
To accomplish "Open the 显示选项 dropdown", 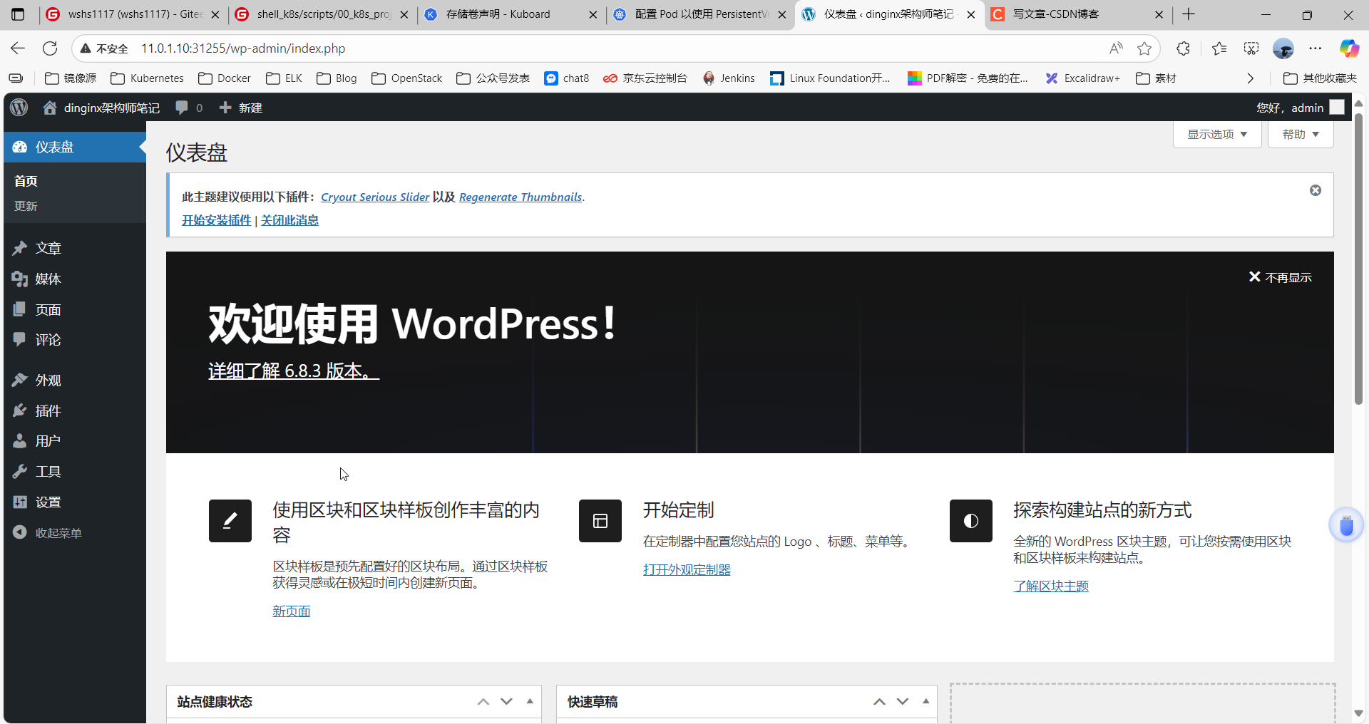I will tap(1216, 134).
